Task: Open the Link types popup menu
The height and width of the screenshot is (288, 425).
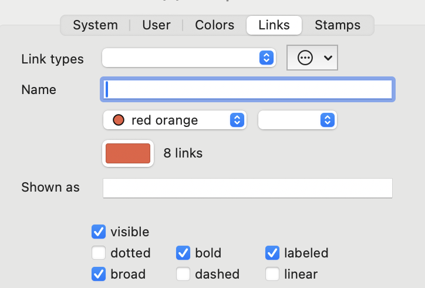Action: click(x=189, y=58)
